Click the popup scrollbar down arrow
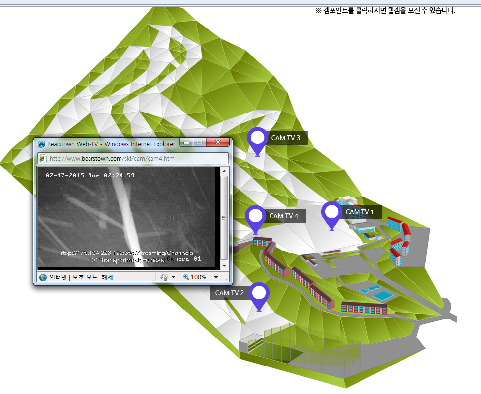Image resolution: width=481 pixels, height=394 pixels. (224, 264)
